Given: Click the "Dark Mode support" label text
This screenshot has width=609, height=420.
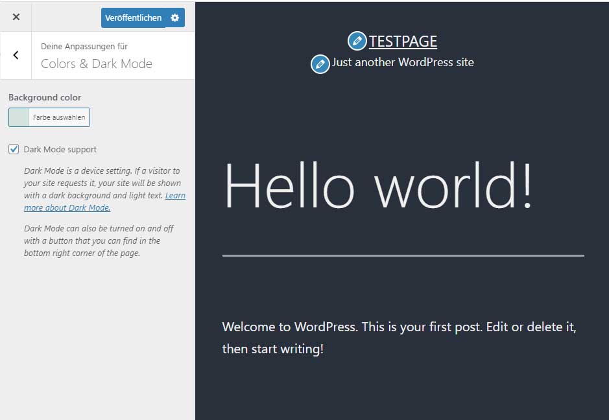Looking at the screenshot, I should [60, 150].
